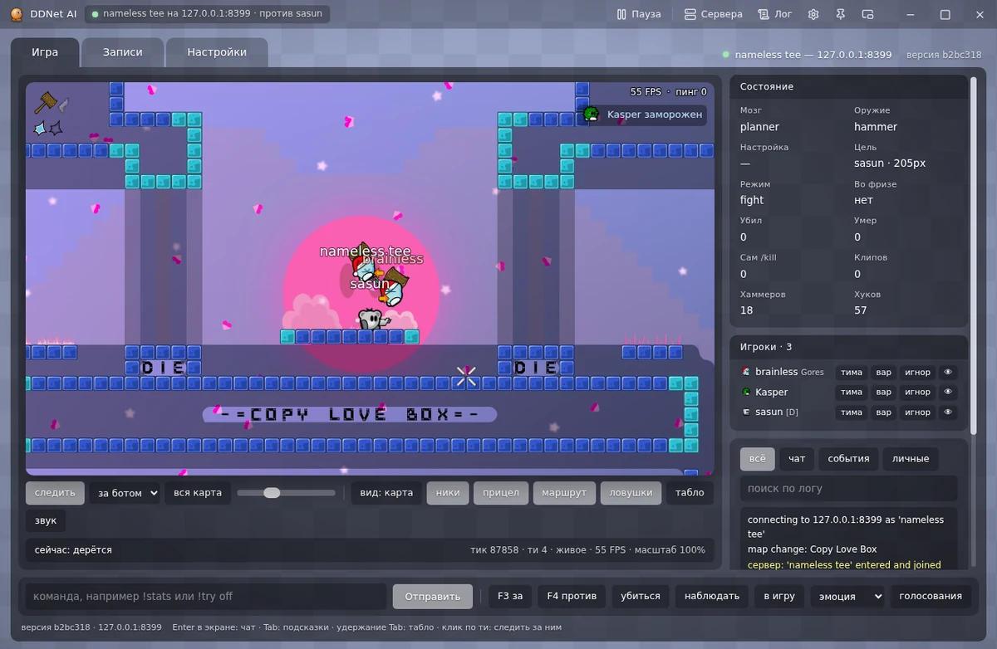The height and width of the screenshot is (649, 997).
Task: Click the command input field
Action: point(206,596)
